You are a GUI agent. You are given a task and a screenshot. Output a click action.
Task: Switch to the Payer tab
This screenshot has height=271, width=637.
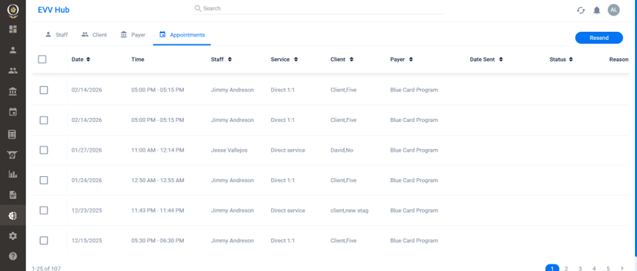click(133, 35)
